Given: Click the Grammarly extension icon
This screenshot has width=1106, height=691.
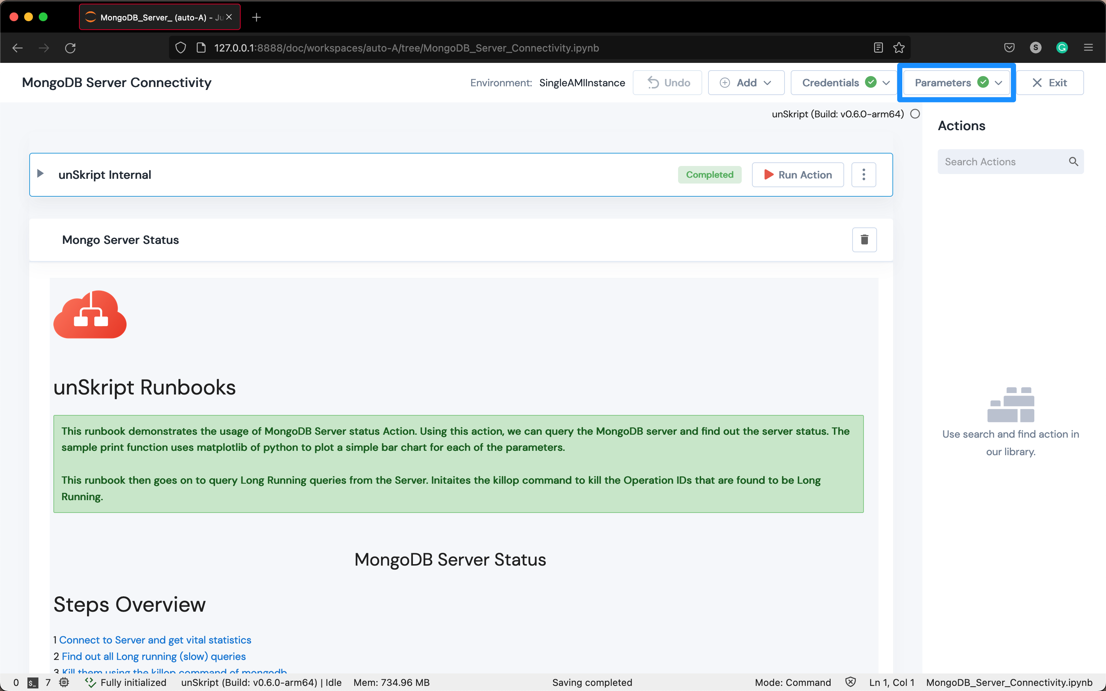Looking at the screenshot, I should point(1062,48).
